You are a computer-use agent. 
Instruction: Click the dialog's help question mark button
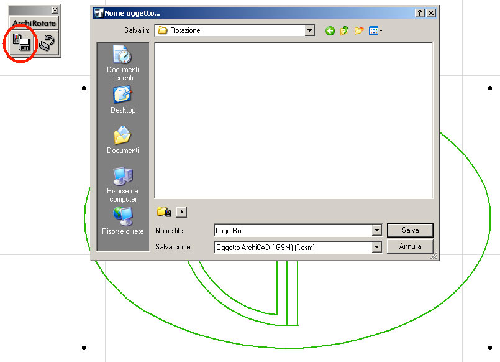click(420, 12)
